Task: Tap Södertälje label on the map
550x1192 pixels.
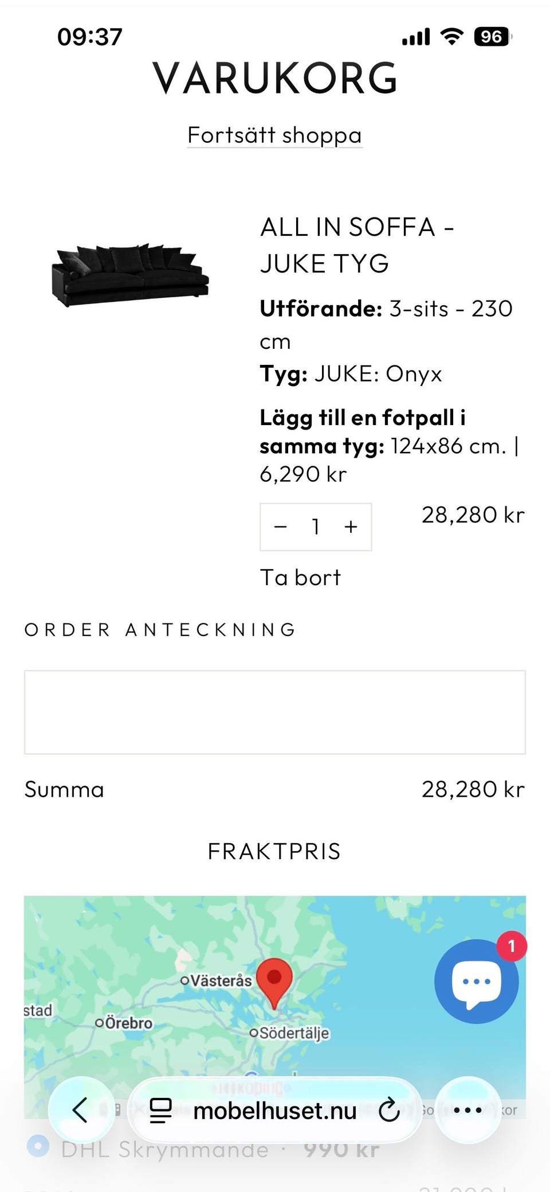Action: 293,1033
